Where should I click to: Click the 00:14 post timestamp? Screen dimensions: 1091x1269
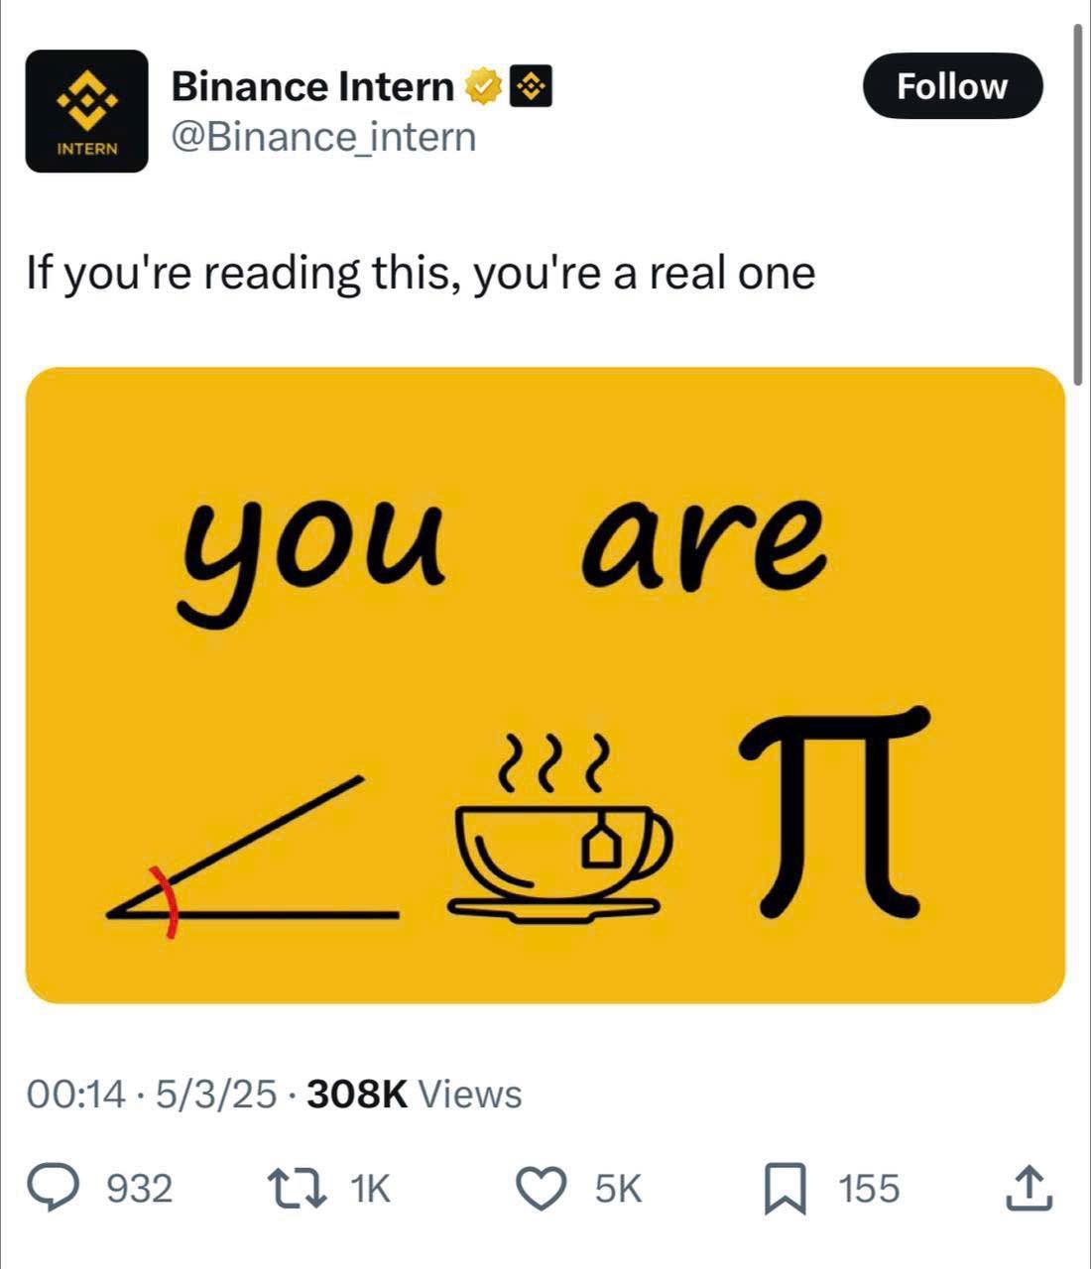76,1095
